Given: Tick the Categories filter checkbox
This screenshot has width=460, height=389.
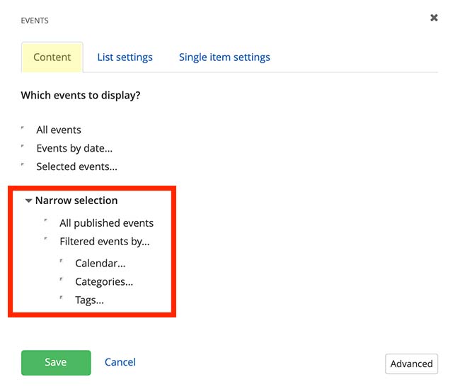Looking at the screenshot, I should [x=62, y=281].
